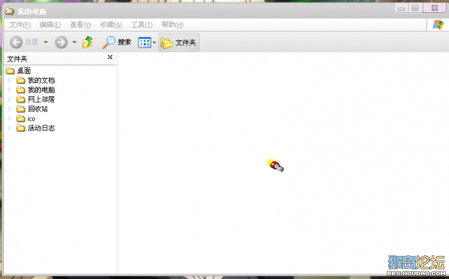Click the Windows flag logo
The height and width of the screenshot is (279, 449).
[x=438, y=25]
